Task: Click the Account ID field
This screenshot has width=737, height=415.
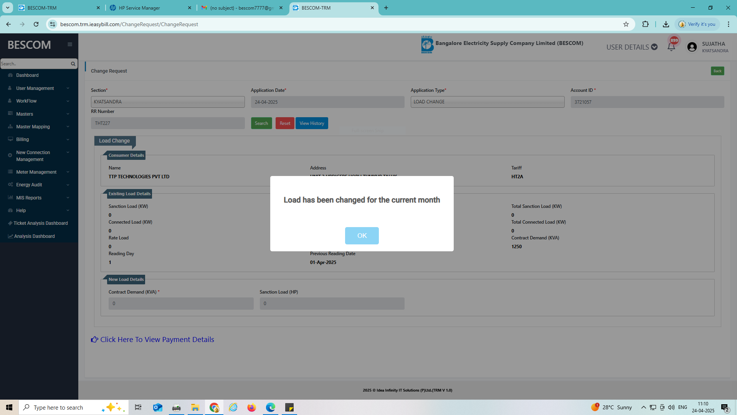Action: tap(647, 102)
